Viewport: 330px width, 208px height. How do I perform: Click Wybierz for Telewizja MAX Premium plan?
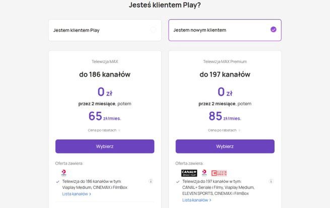tap(225, 146)
